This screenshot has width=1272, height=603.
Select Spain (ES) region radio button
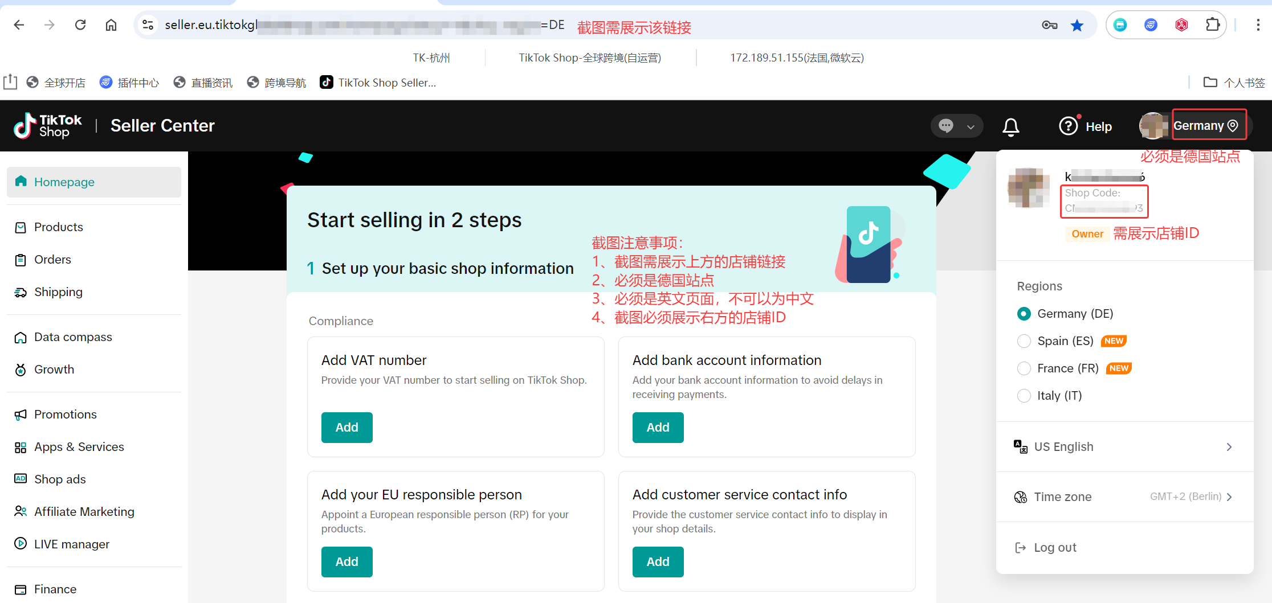tap(1024, 341)
